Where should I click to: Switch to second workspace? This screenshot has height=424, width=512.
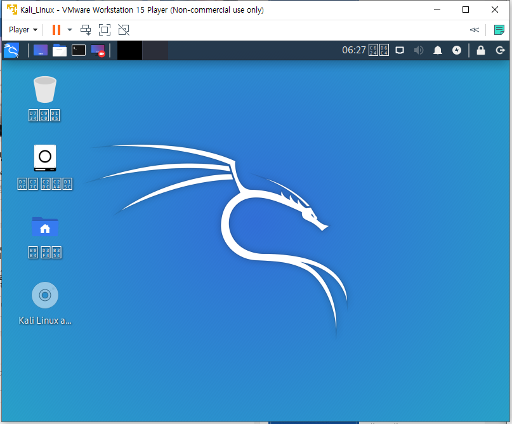[x=155, y=50]
